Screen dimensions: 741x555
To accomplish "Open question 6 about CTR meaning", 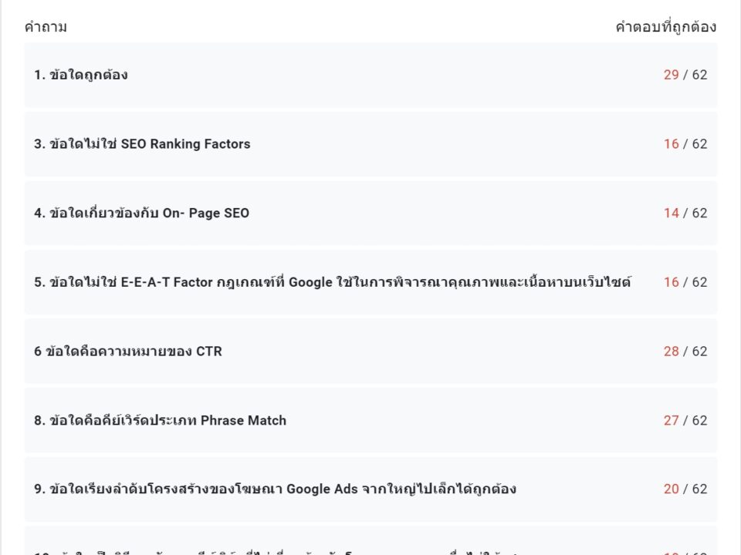I will (x=370, y=351).
